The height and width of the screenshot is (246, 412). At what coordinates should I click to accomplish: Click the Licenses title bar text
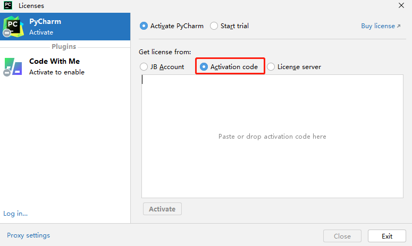pos(31,6)
